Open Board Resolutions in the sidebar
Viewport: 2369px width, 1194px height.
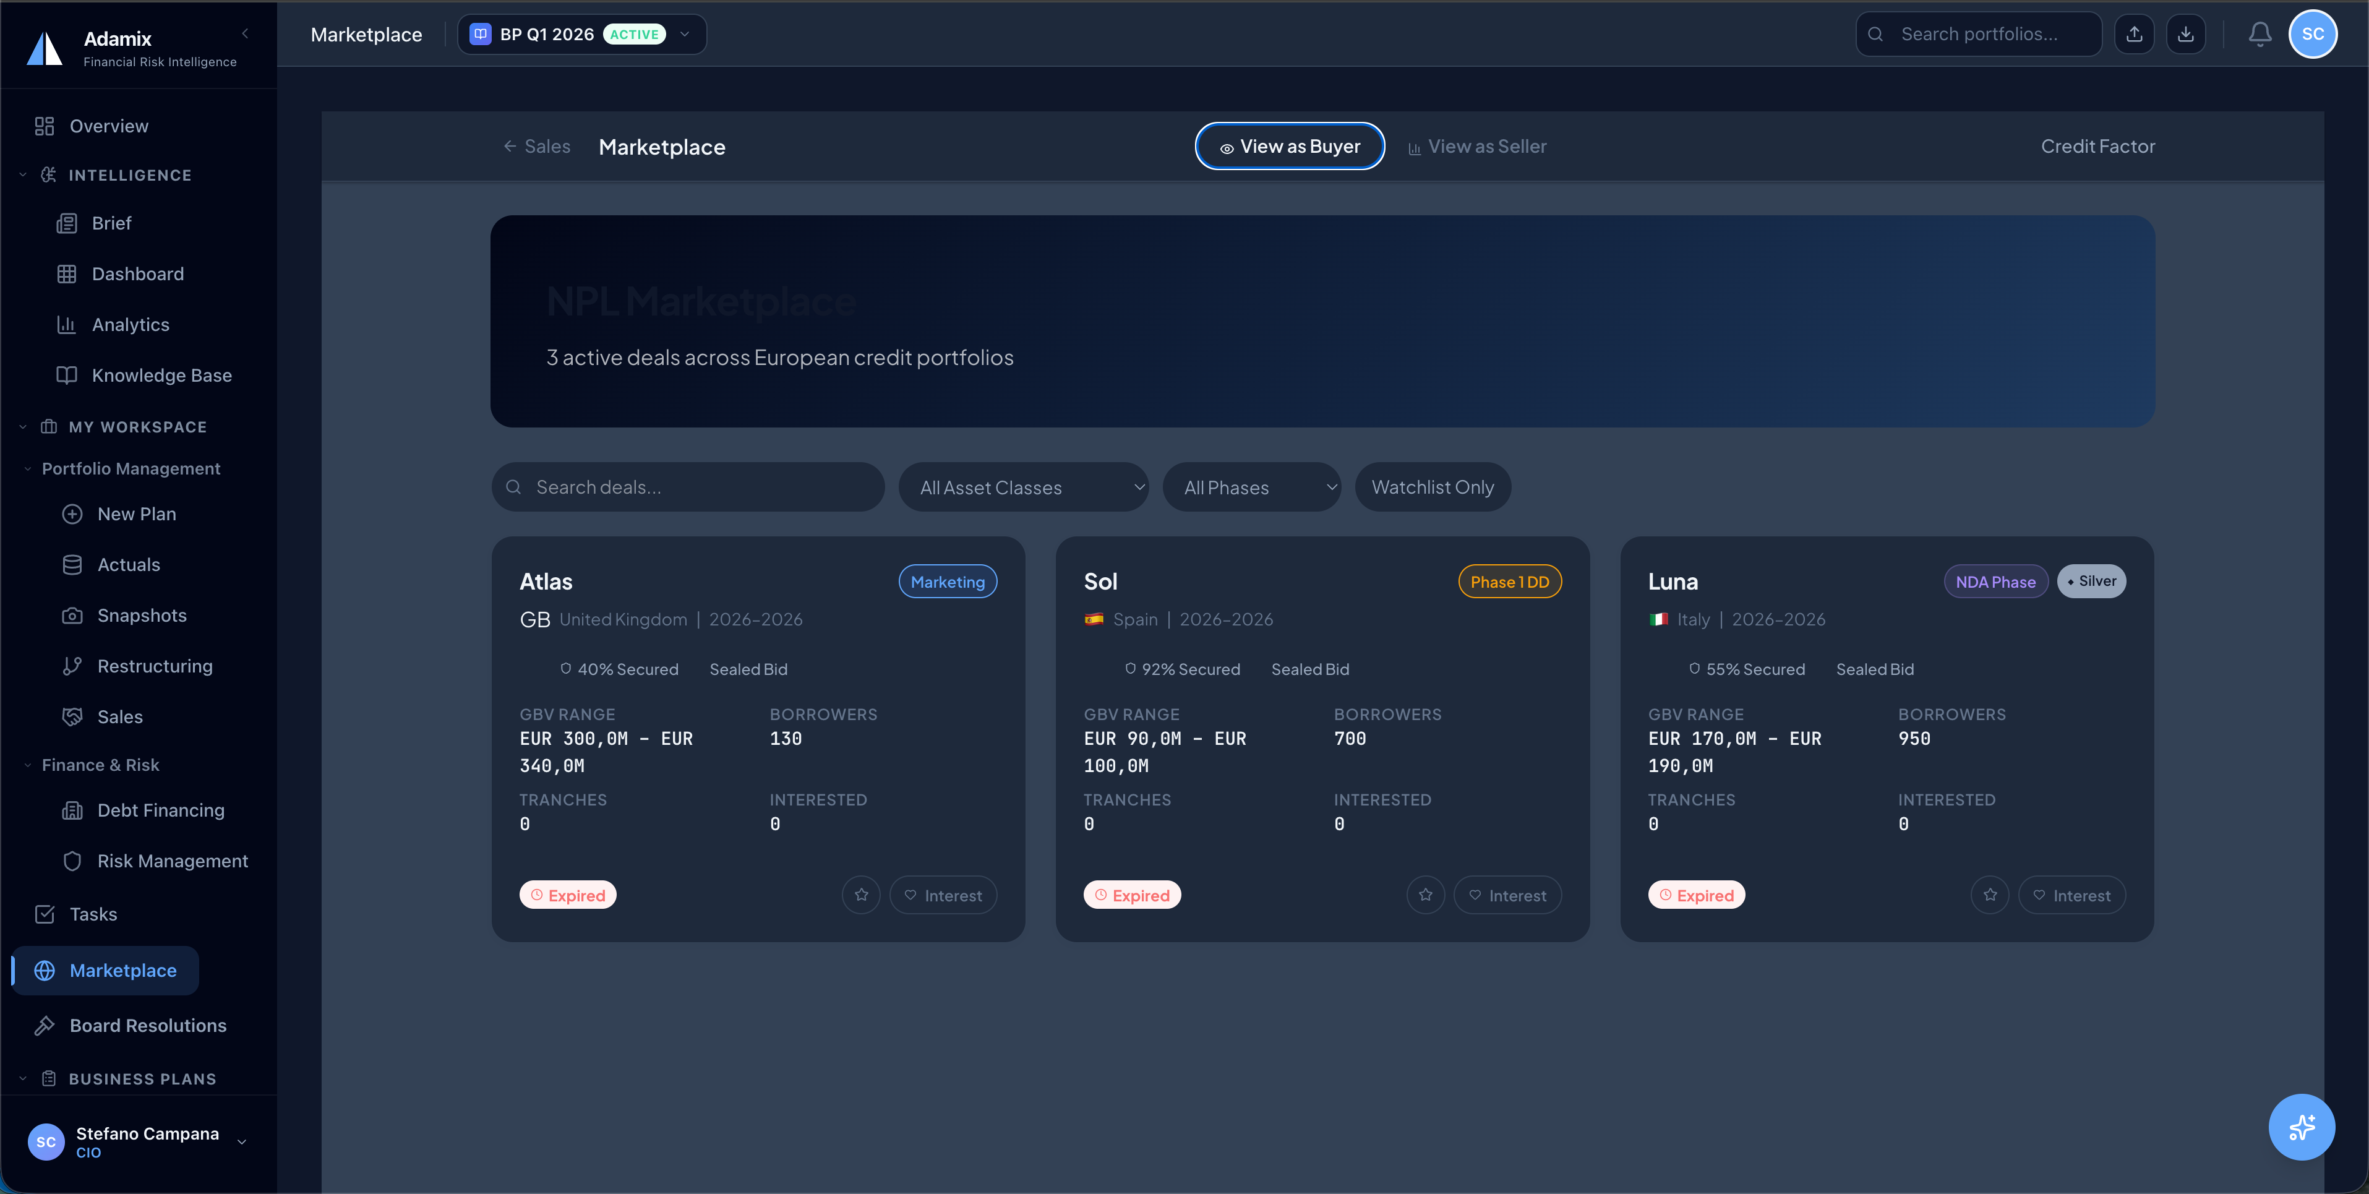coord(147,1026)
